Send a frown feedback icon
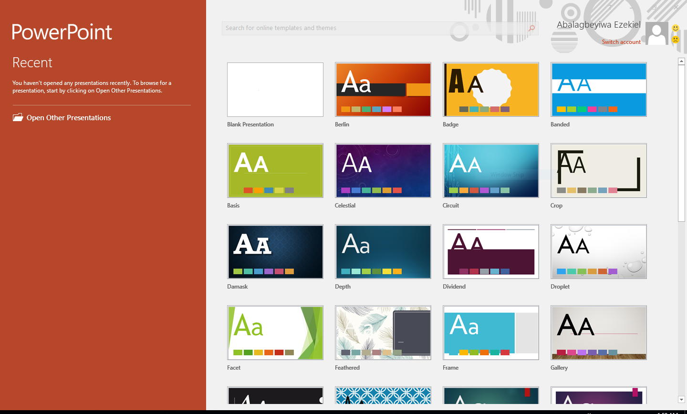 tap(676, 40)
